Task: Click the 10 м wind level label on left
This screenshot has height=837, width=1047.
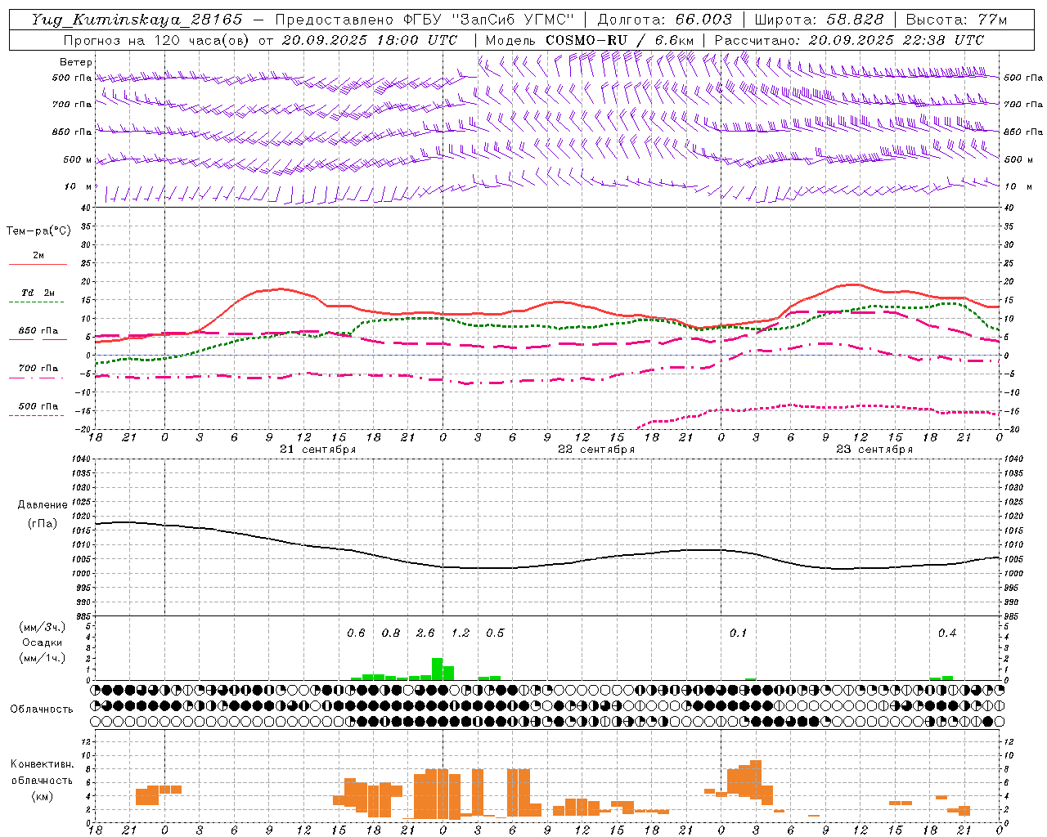Action: pos(78,186)
